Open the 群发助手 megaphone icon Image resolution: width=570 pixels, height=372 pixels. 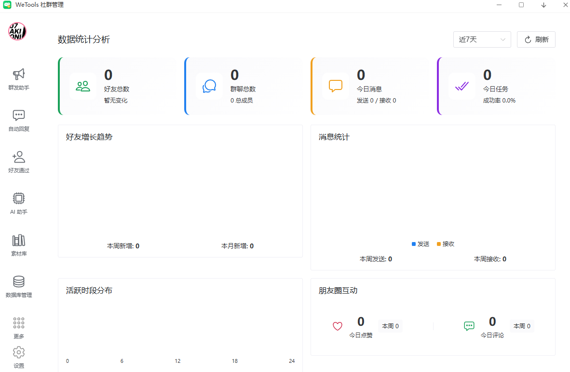click(19, 74)
